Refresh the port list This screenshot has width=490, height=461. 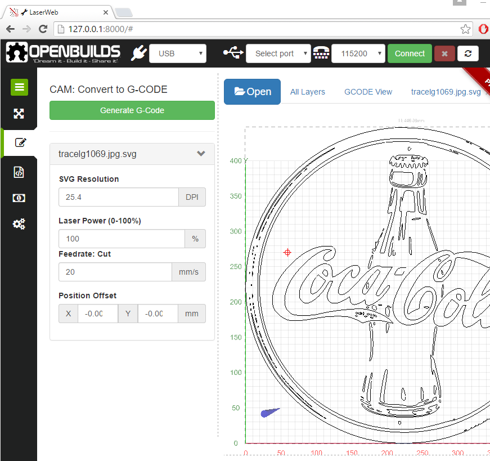[x=467, y=53]
